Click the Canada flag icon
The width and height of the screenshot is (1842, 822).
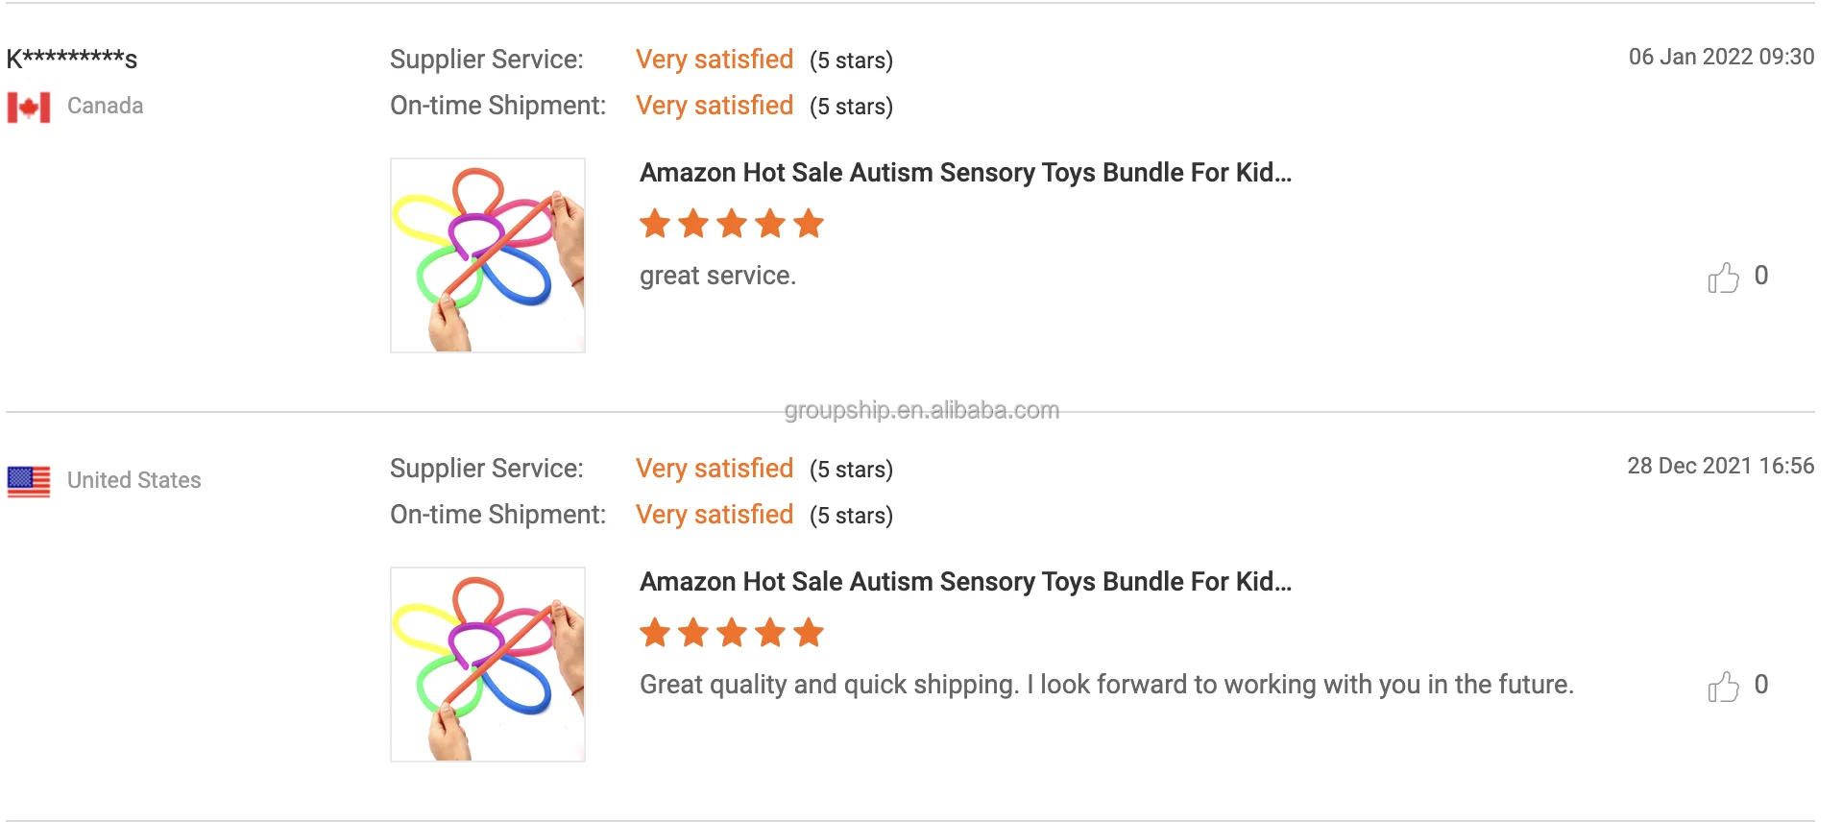(x=29, y=107)
